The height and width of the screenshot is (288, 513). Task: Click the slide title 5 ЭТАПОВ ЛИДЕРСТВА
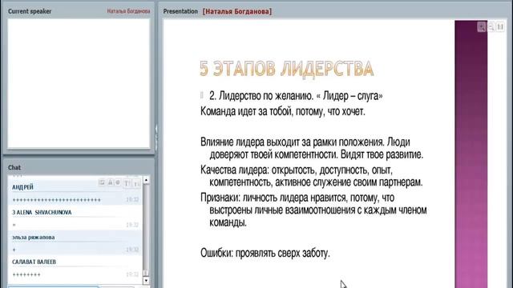coord(287,69)
